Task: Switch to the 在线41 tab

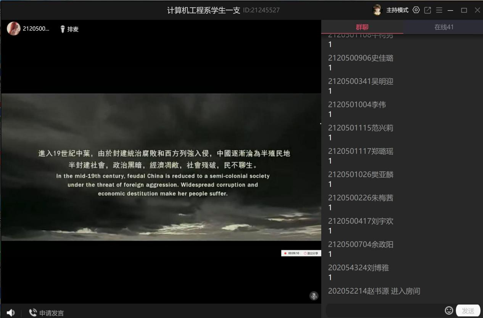Action: 444,27
